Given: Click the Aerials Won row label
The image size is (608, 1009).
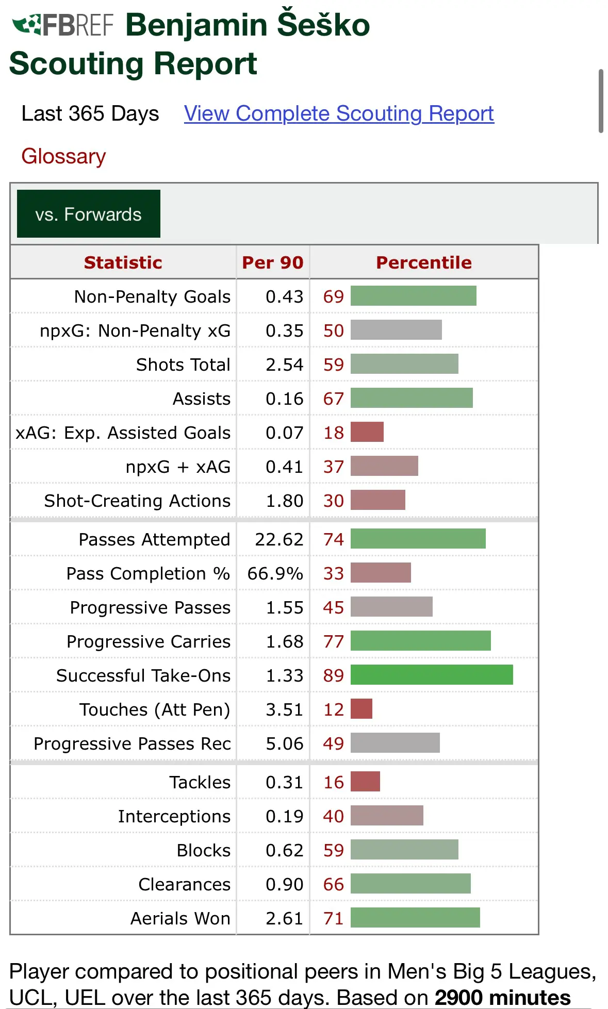Looking at the screenshot, I should (x=180, y=918).
